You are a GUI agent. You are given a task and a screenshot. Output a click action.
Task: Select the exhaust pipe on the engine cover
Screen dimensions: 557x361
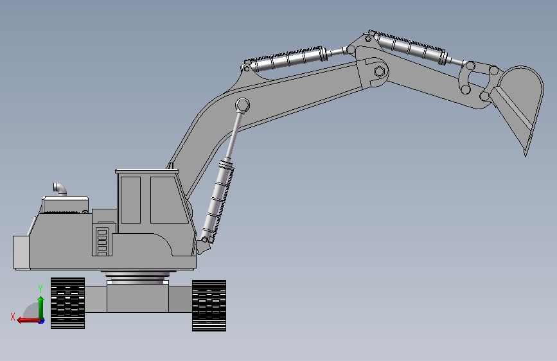pos(60,189)
